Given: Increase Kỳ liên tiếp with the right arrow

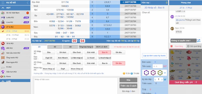Looking at the screenshot, I should (162, 79).
